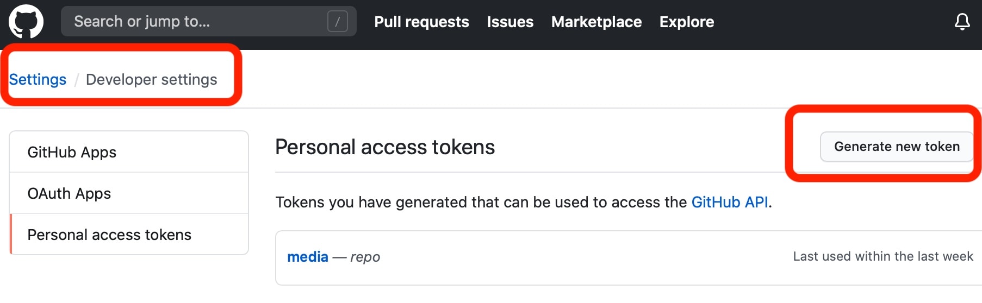Click the slash shortcut hint in search
Screen dimensions: 982x303
pyautogui.click(x=338, y=22)
